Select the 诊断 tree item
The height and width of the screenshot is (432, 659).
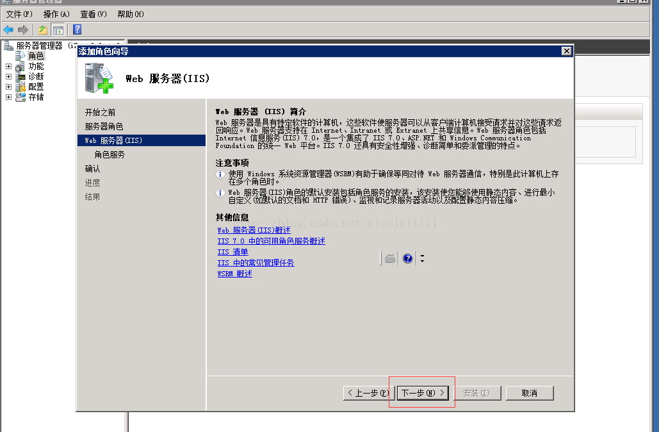click(x=36, y=76)
